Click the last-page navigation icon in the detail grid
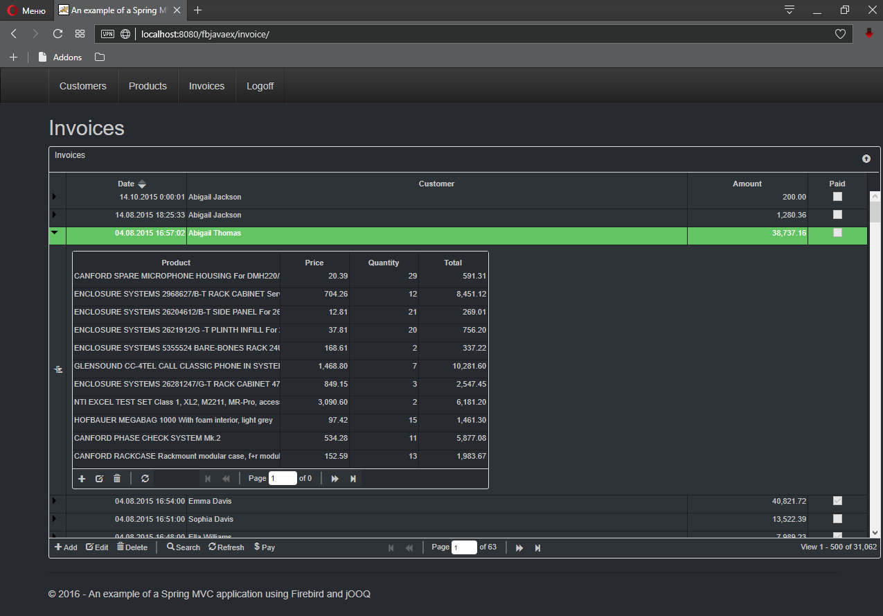This screenshot has width=883, height=616. (x=353, y=478)
